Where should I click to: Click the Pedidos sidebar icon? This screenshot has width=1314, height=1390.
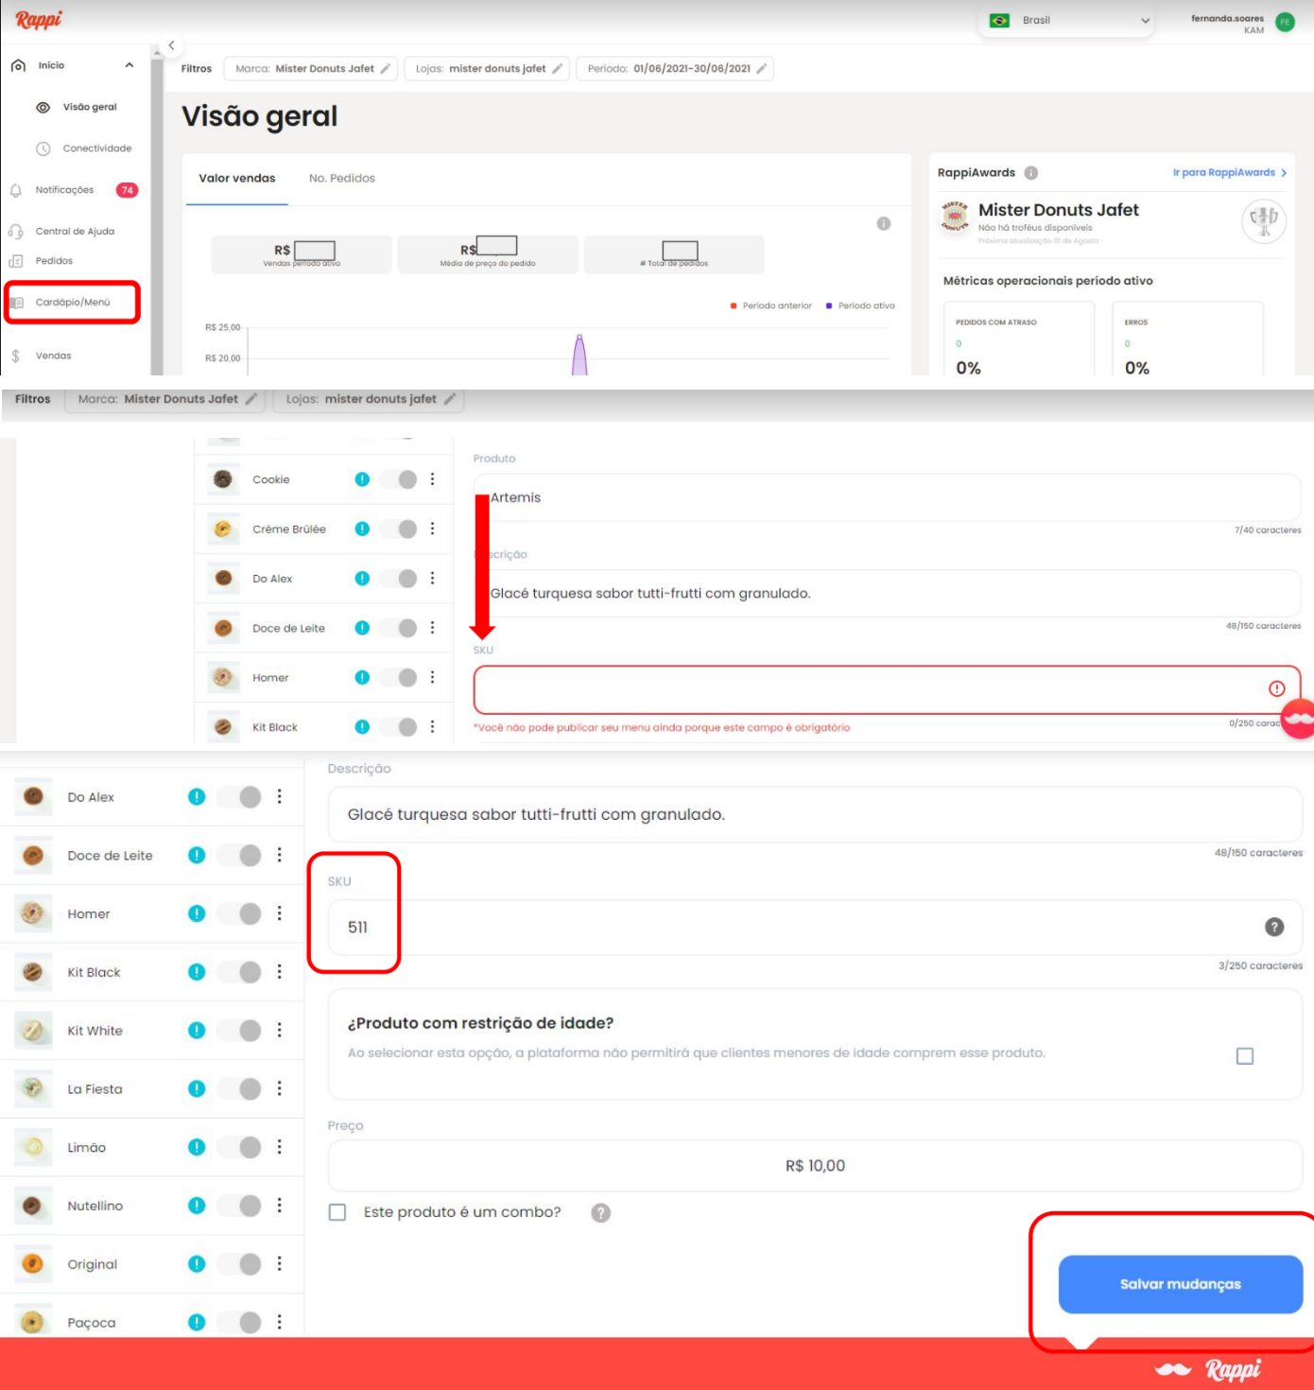(16, 261)
